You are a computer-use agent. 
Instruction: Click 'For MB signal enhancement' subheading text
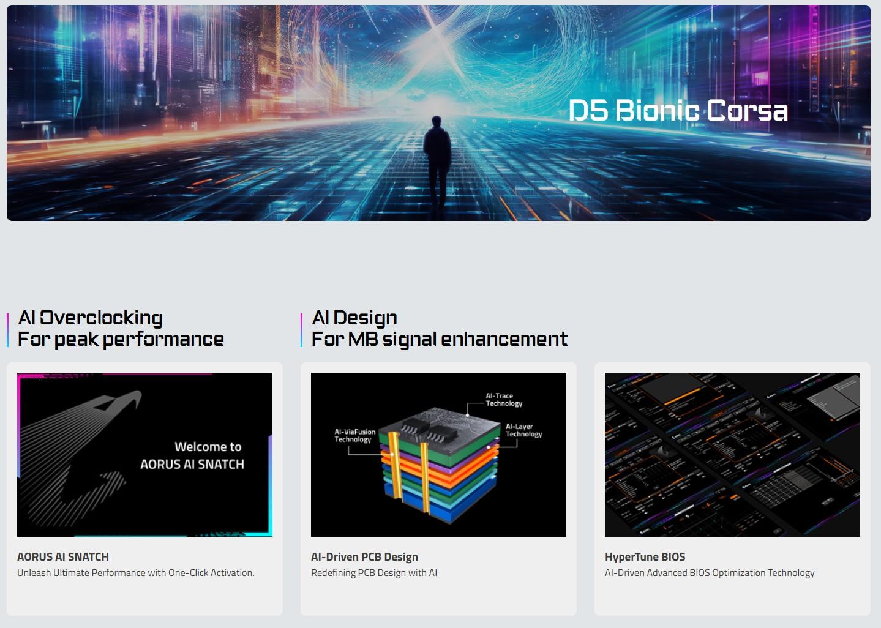[440, 339]
